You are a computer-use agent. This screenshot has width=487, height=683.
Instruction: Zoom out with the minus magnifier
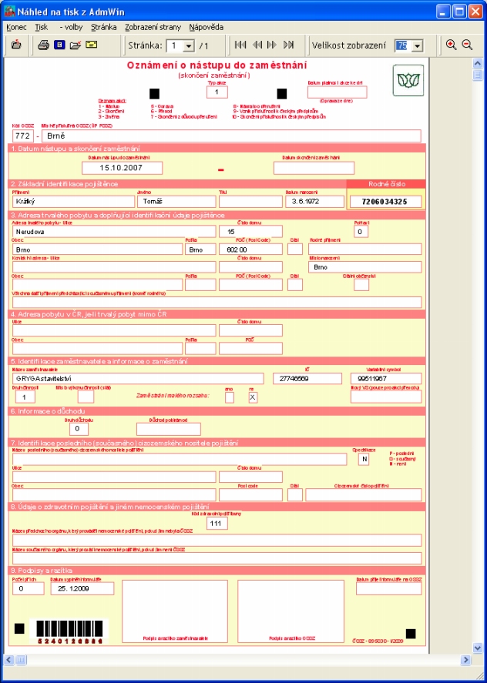pos(467,45)
